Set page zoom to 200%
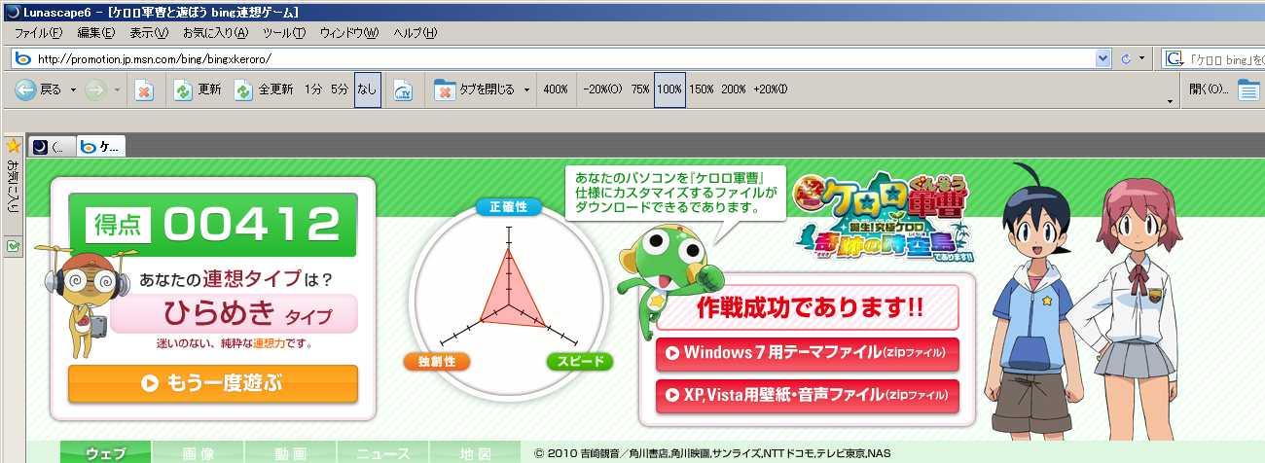1265x463 pixels. point(734,89)
